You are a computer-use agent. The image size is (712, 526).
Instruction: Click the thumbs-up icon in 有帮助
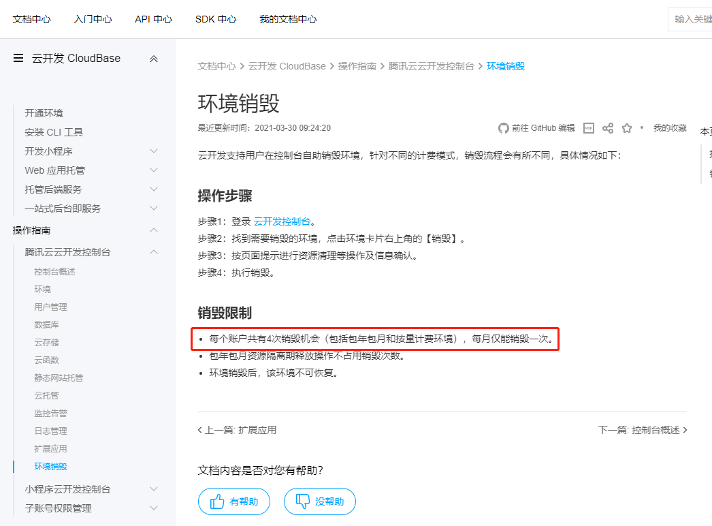pos(217,501)
